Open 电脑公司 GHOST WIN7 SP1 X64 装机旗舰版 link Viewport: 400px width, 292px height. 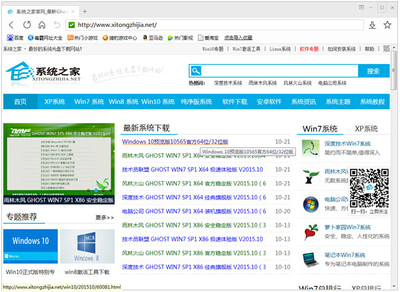point(194,211)
